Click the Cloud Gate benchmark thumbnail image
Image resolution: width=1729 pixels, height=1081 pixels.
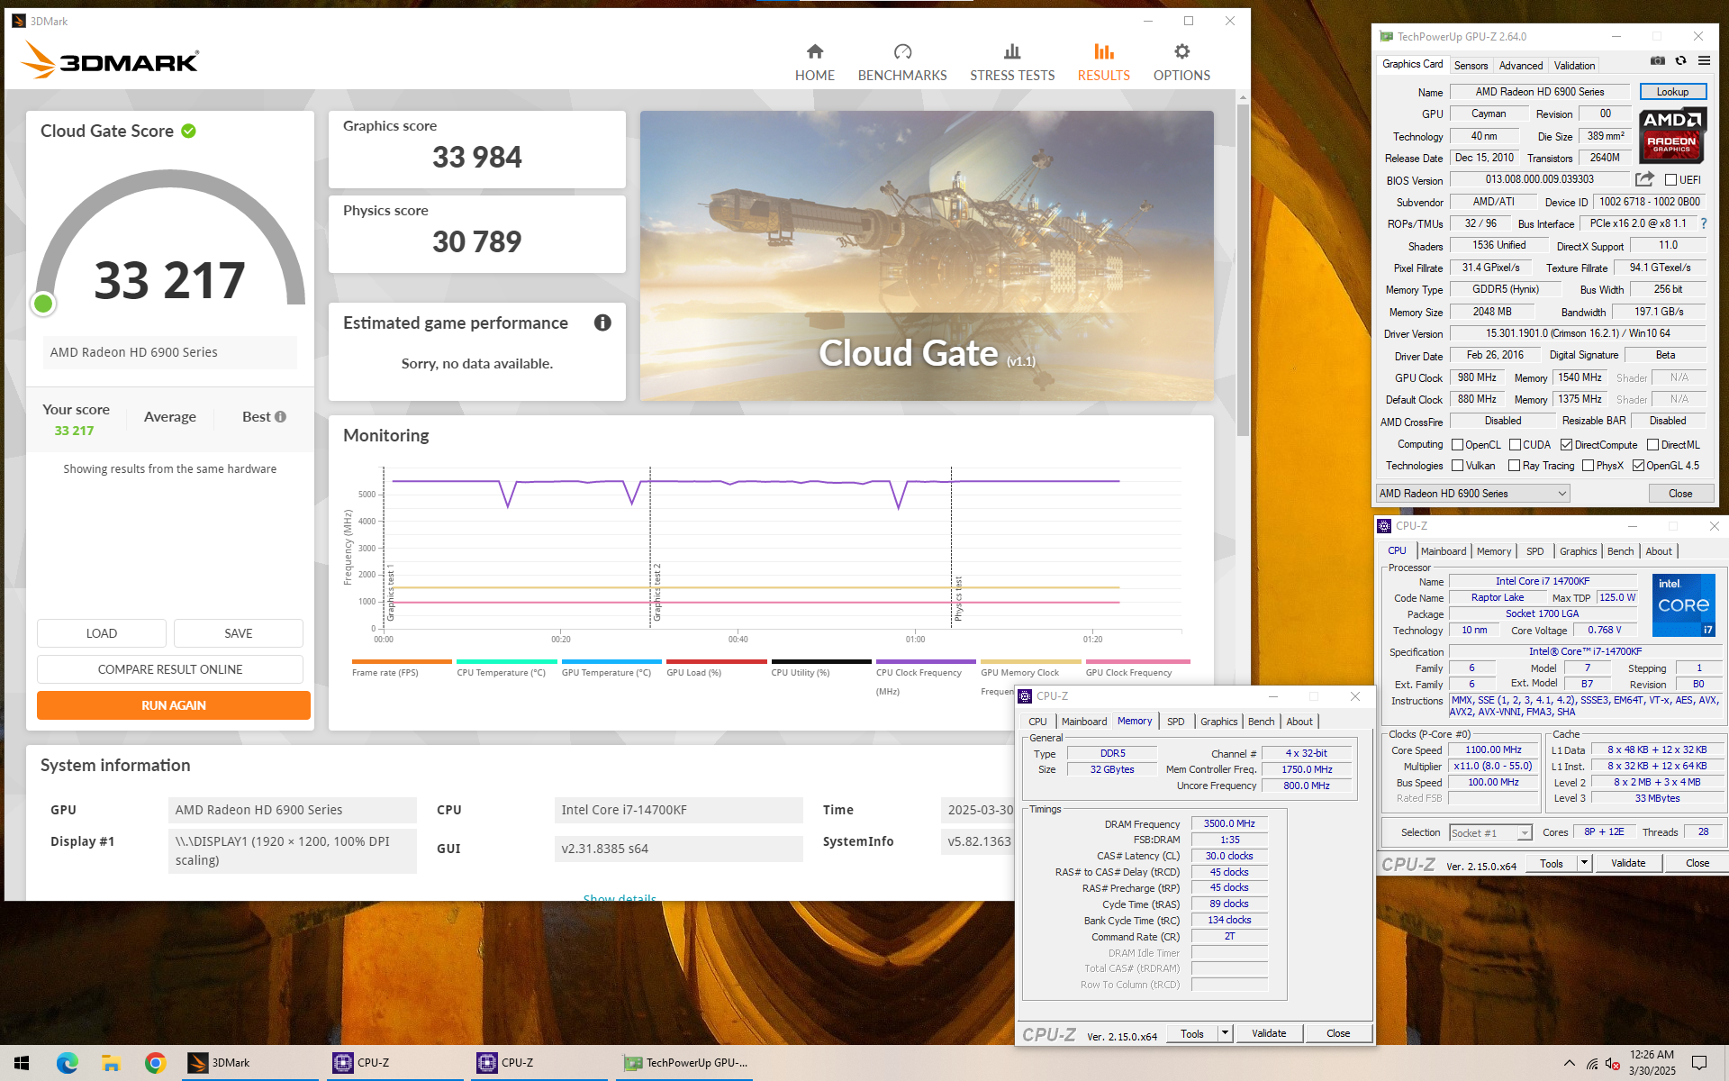pos(927,256)
